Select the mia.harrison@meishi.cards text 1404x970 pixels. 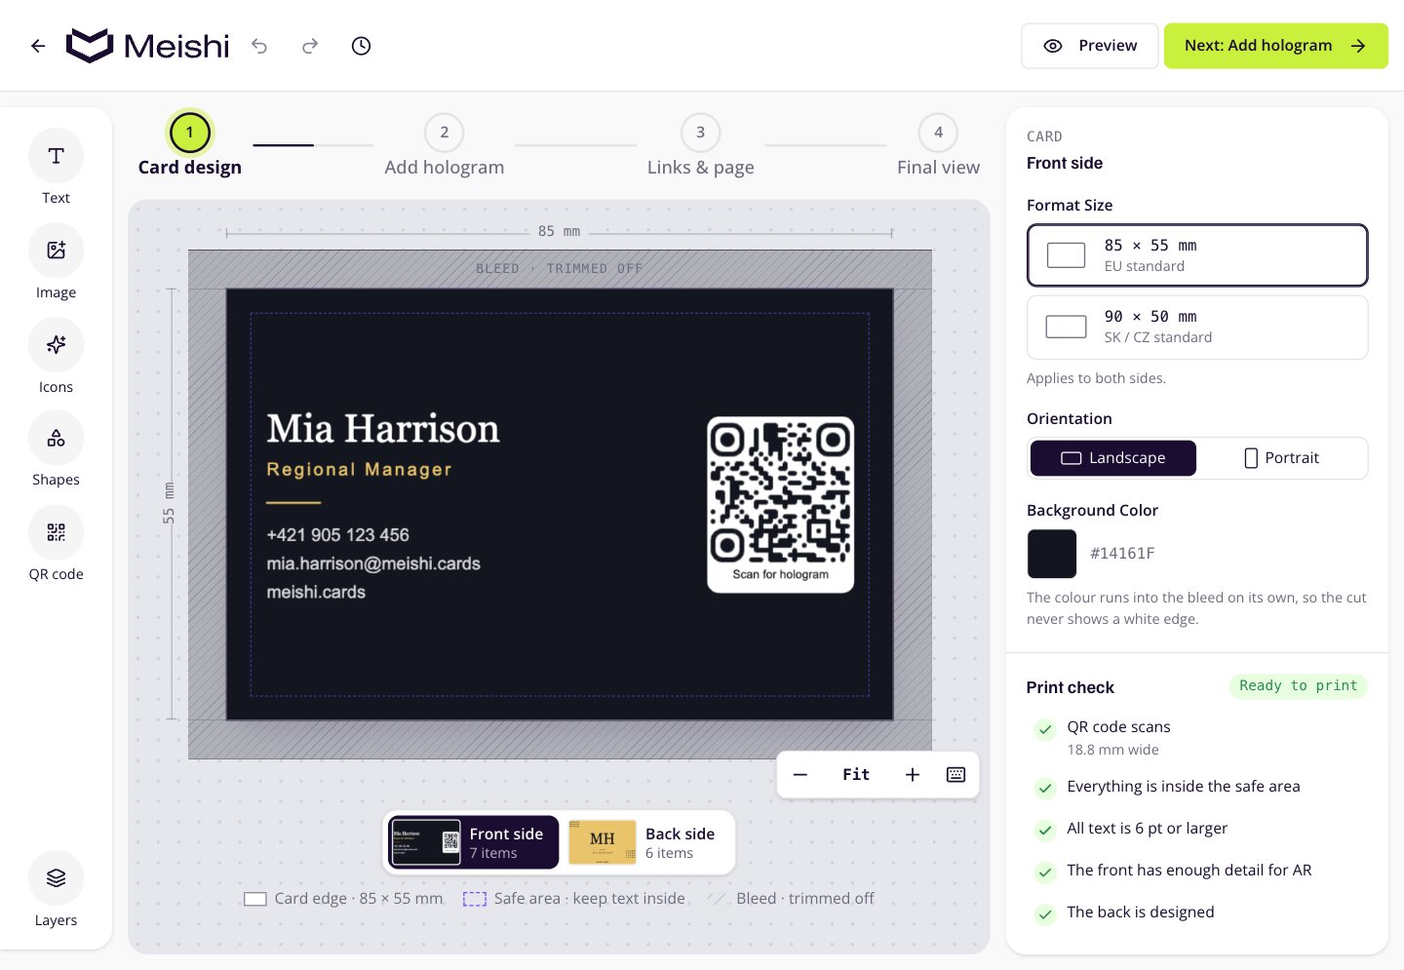tap(373, 563)
